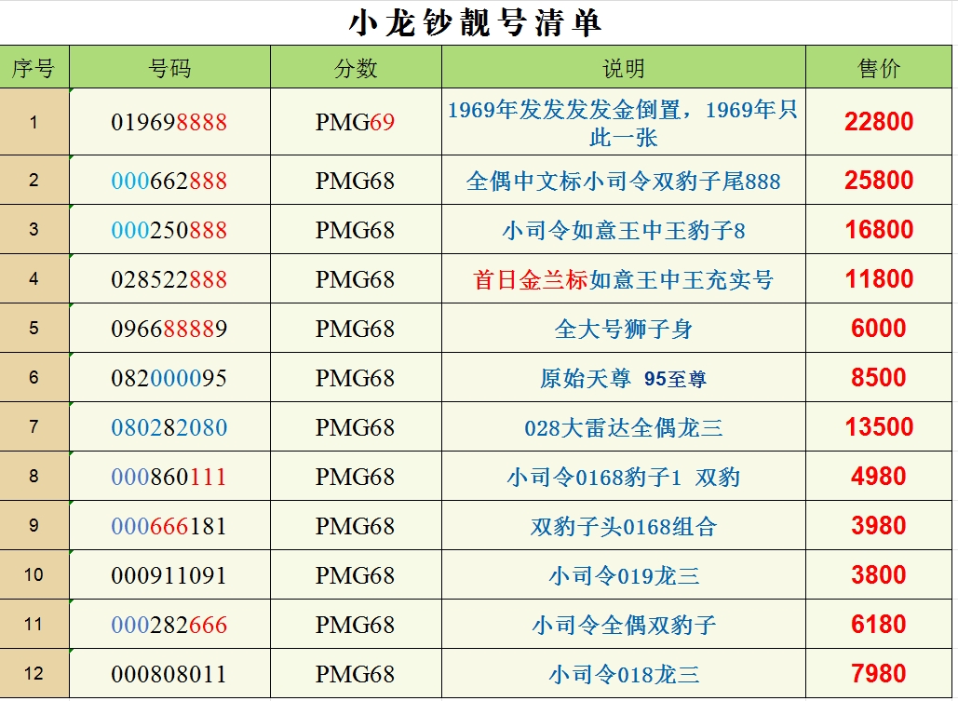Select the PMG69 grade cell
958x701 pixels.
click(355, 122)
